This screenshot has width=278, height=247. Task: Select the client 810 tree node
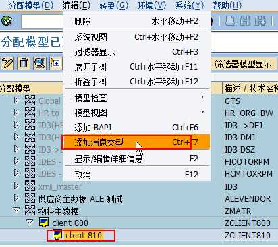[x=84, y=236]
